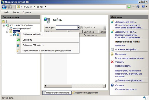
Task: Click the Состояние column header
Action: coord(90,32)
